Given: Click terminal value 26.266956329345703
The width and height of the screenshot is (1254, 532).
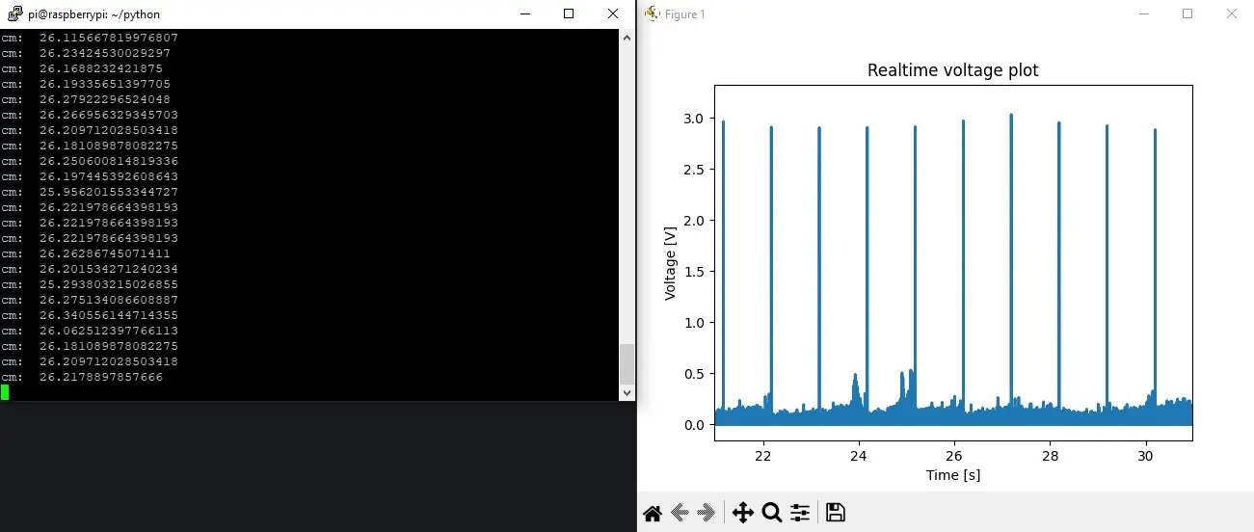Looking at the screenshot, I should [109, 115].
